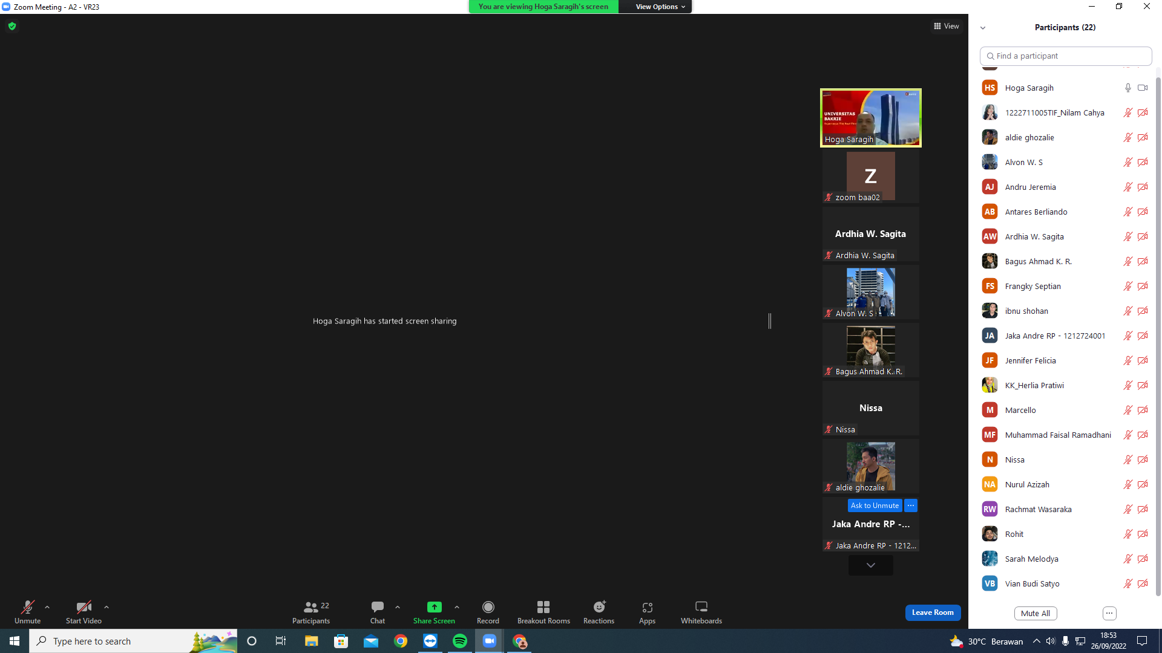The height and width of the screenshot is (653, 1162).
Task: Open the Reactions icon
Action: pyautogui.click(x=599, y=607)
